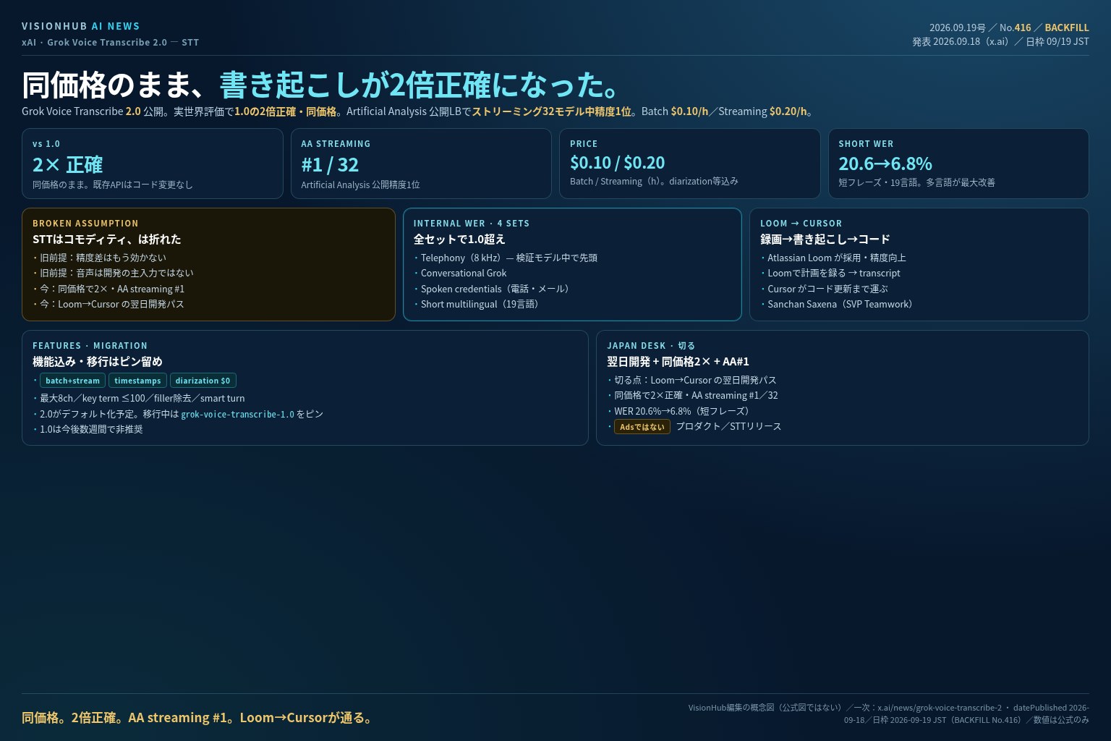Click the footer note 'VisionHub編集の概念図(公式図ではない)'
This screenshot has width=1111, height=741.
[x=765, y=708]
